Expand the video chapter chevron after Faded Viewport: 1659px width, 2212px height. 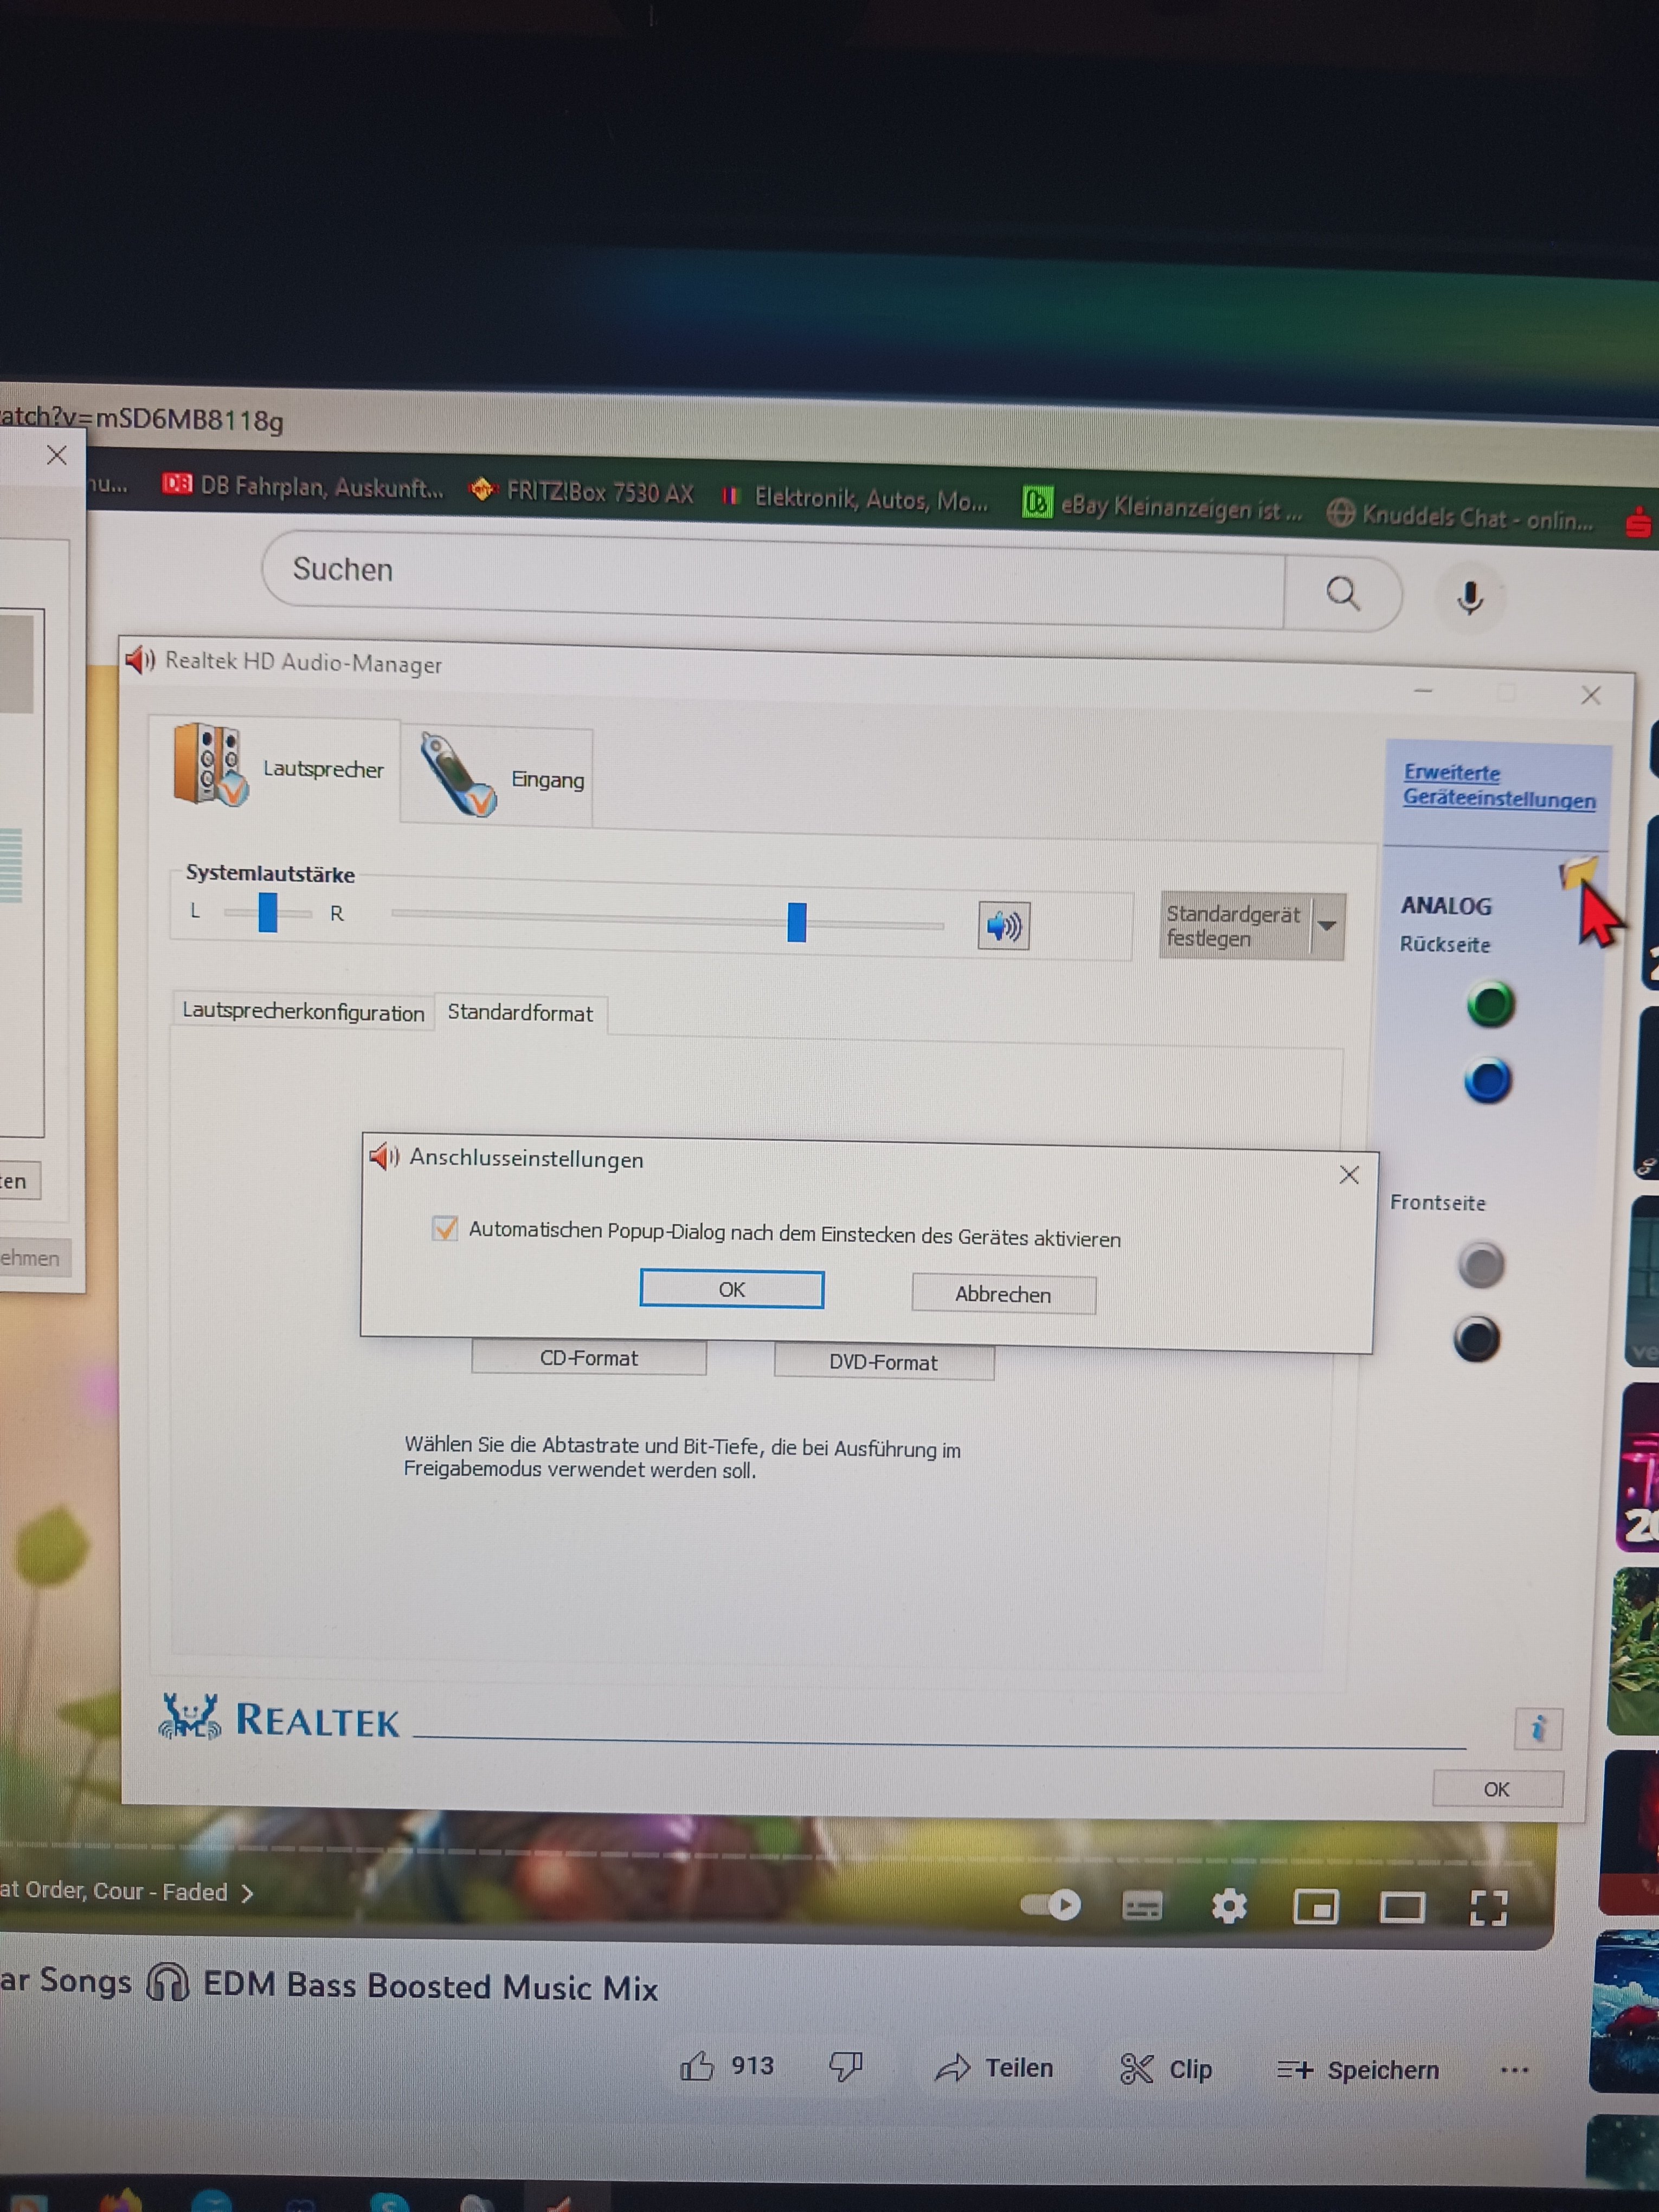click(247, 1893)
